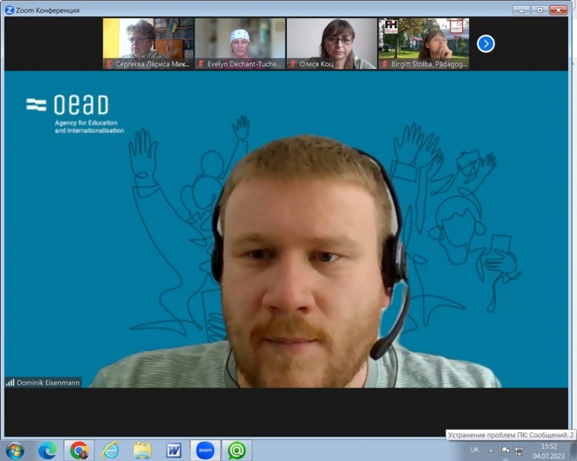Switch to Zoom taskbar icon
The image size is (577, 461).
pos(205,450)
